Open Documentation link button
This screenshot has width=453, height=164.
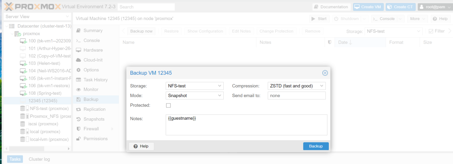331,7
